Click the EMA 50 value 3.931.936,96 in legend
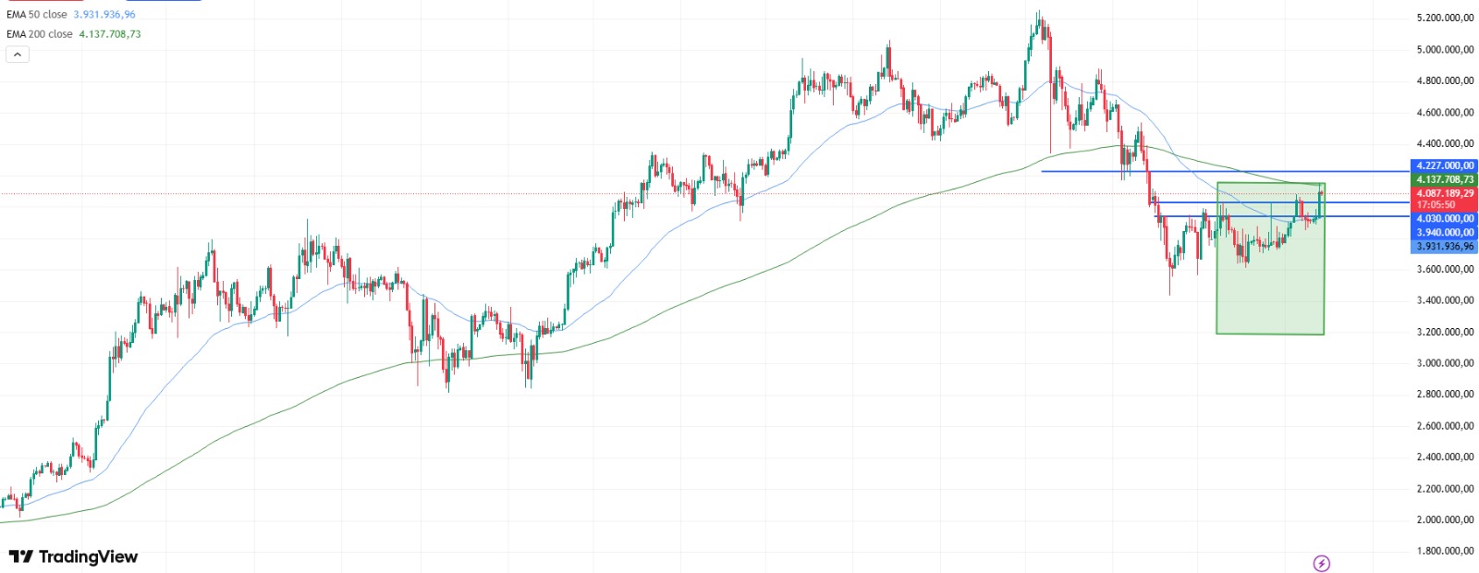This screenshot has width=1479, height=573. tap(104, 15)
